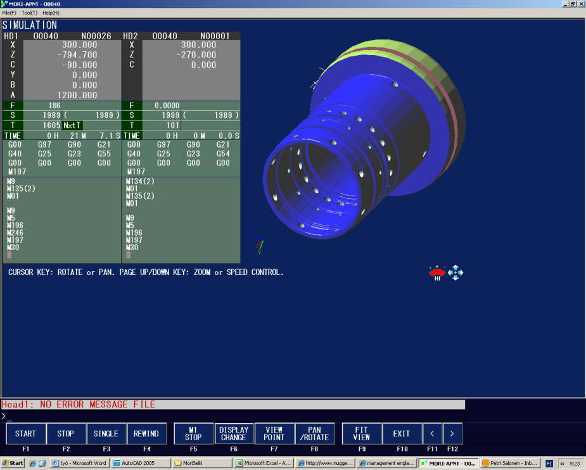The image size is (586, 470).
Task: Click the MORI-APNT title bar app icon
Action: tap(4, 4)
